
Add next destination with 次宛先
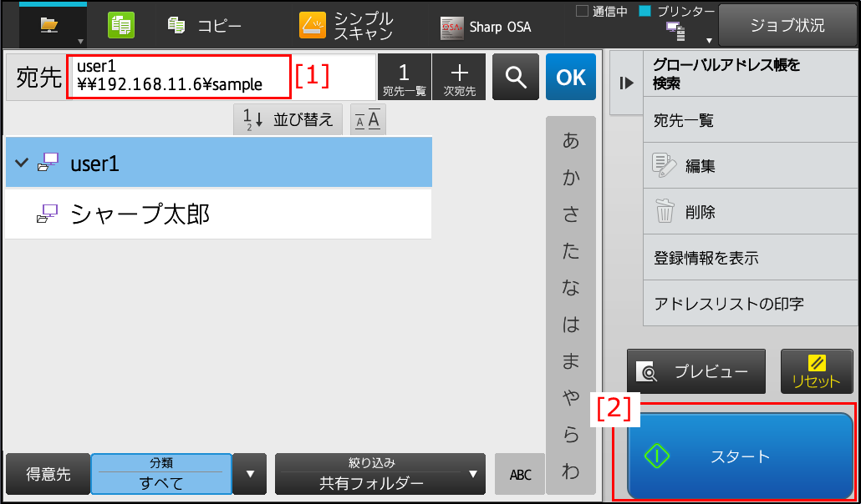(x=459, y=77)
